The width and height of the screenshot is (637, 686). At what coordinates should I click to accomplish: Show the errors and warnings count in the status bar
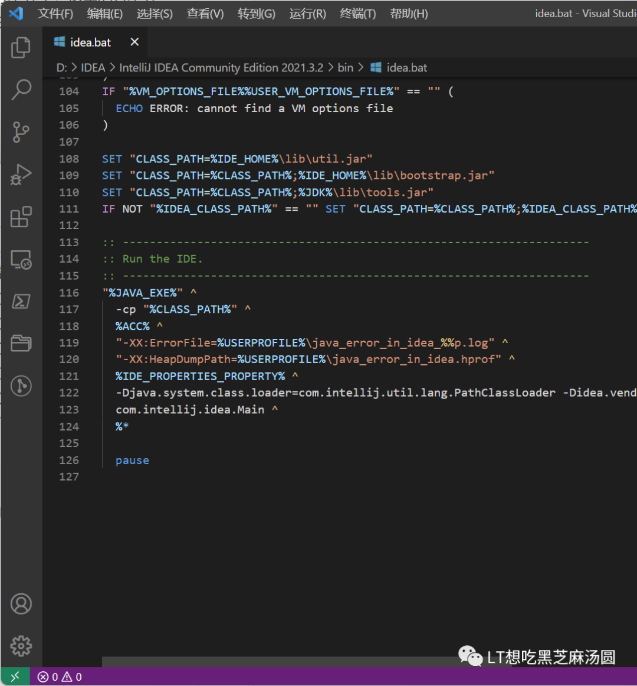60,677
